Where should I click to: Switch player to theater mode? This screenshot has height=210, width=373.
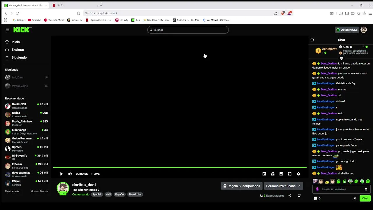coord(281,174)
